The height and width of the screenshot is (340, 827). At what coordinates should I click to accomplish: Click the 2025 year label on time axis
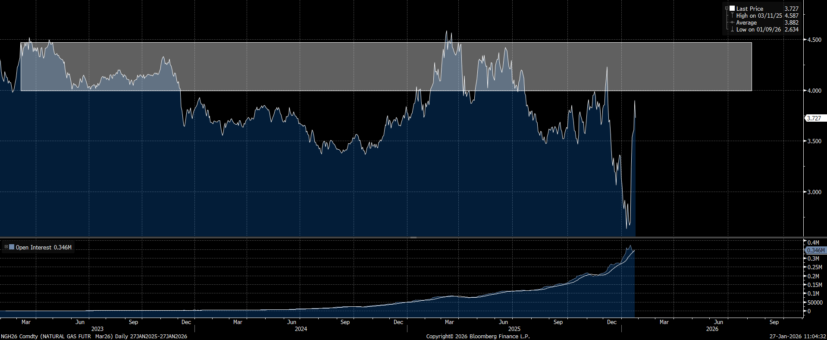click(x=514, y=329)
